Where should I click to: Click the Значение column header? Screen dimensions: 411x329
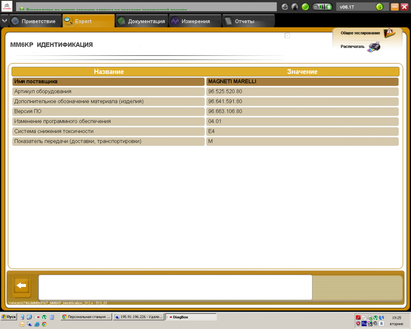pos(302,72)
